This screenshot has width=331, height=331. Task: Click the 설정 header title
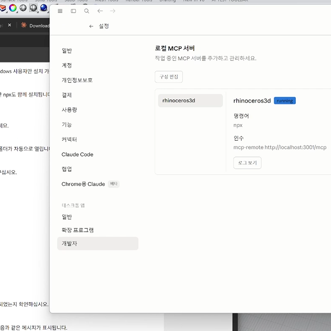point(104,26)
